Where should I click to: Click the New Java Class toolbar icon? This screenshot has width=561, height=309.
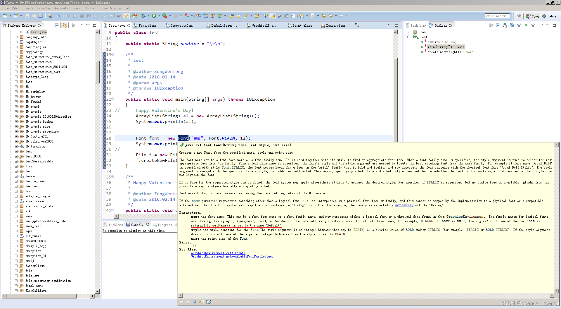[x=219, y=16]
